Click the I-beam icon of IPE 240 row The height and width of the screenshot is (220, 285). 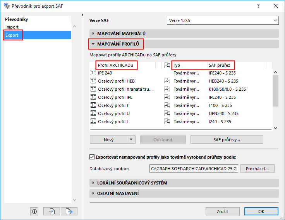pyautogui.click(x=93, y=73)
